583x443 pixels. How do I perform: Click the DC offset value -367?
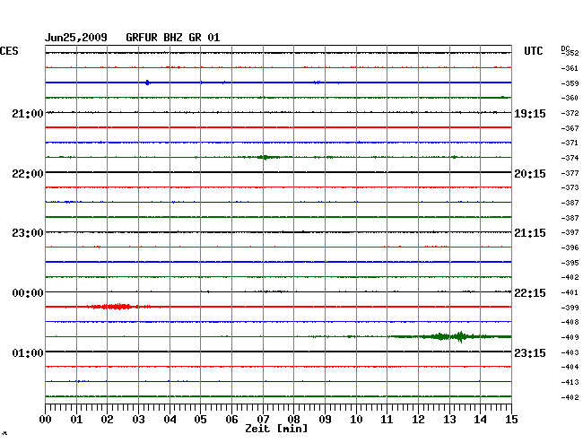570,128
